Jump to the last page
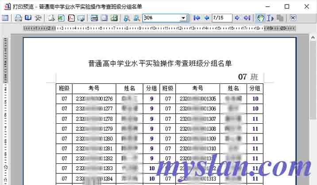The width and height of the screenshot is (317, 185). tap(247, 18)
